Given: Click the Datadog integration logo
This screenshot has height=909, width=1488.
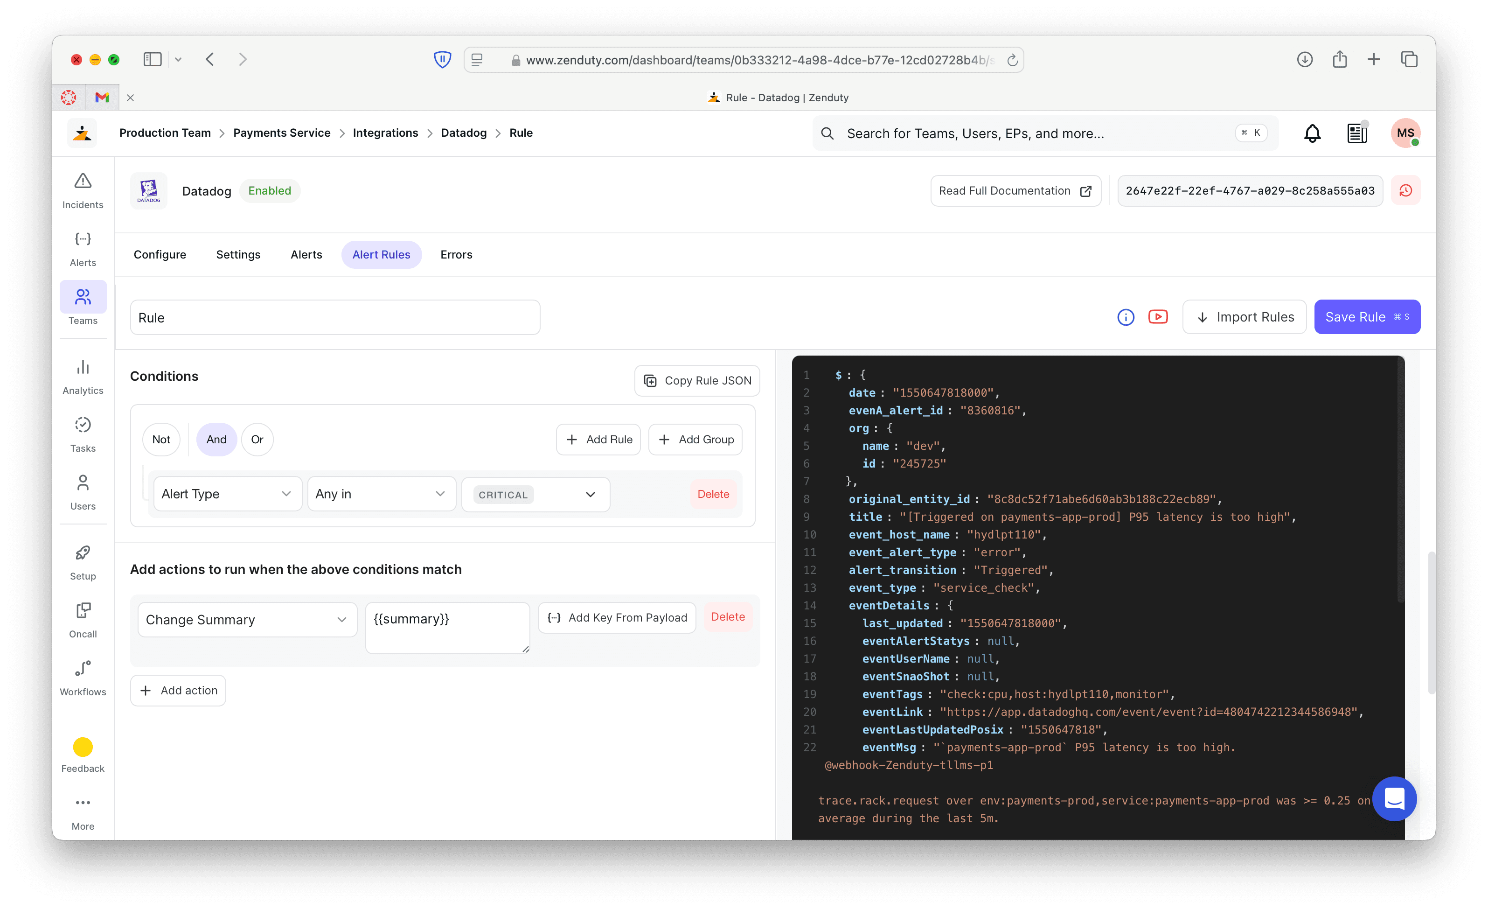Looking at the screenshot, I should (x=148, y=191).
